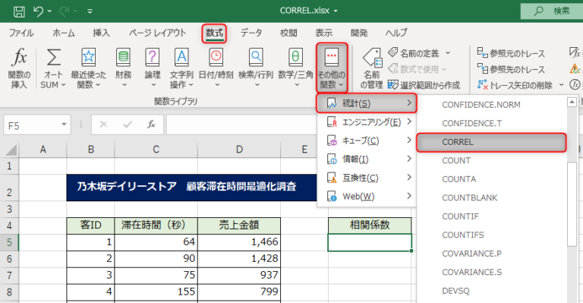583x303 pixels.
Task: Choose COUNTIF in the function list
Action: (x=460, y=216)
